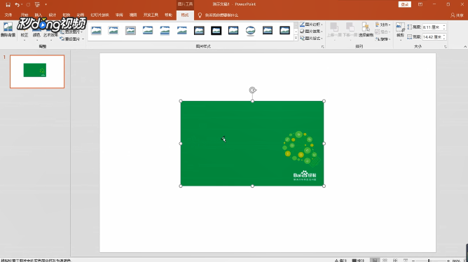Select slide 1 thumbnail in the slide panel

(37, 71)
